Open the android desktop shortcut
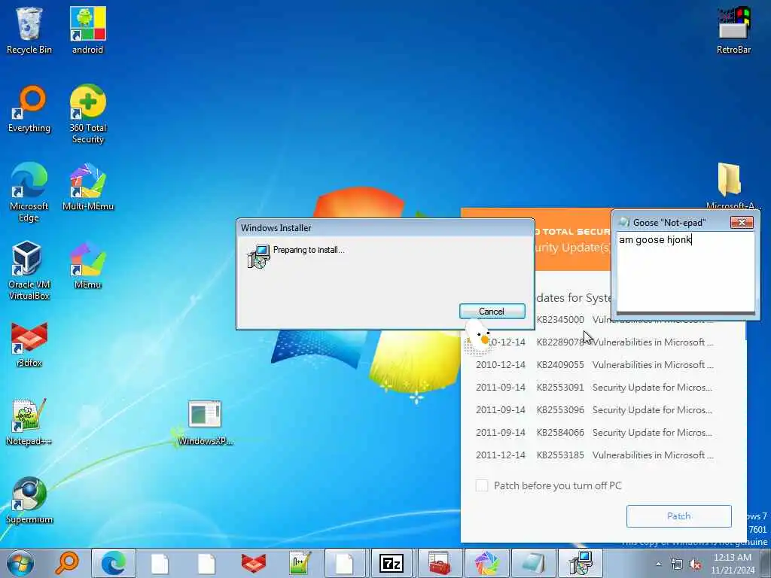771x578 pixels. coord(87,29)
